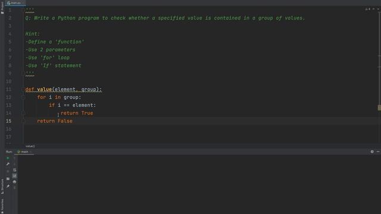Screen dimensions: 381x214
Task: Open run configuration via wrench icon
Action: point(8,164)
